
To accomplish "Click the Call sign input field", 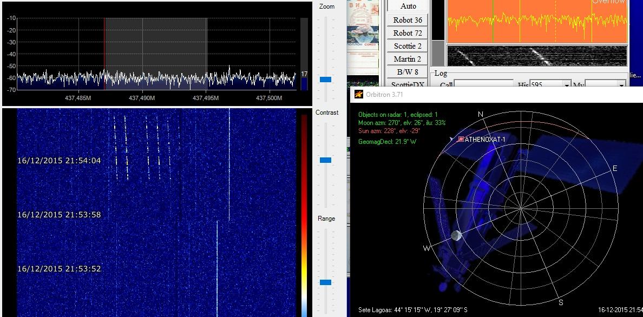I will pyautogui.click(x=483, y=85).
